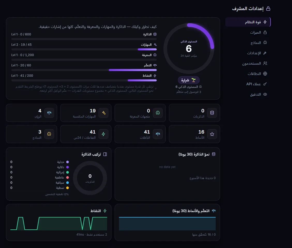This screenshot has height=248, width=292.
Task: Click the عاطفية legend color dot
Action: (x=68, y=177)
